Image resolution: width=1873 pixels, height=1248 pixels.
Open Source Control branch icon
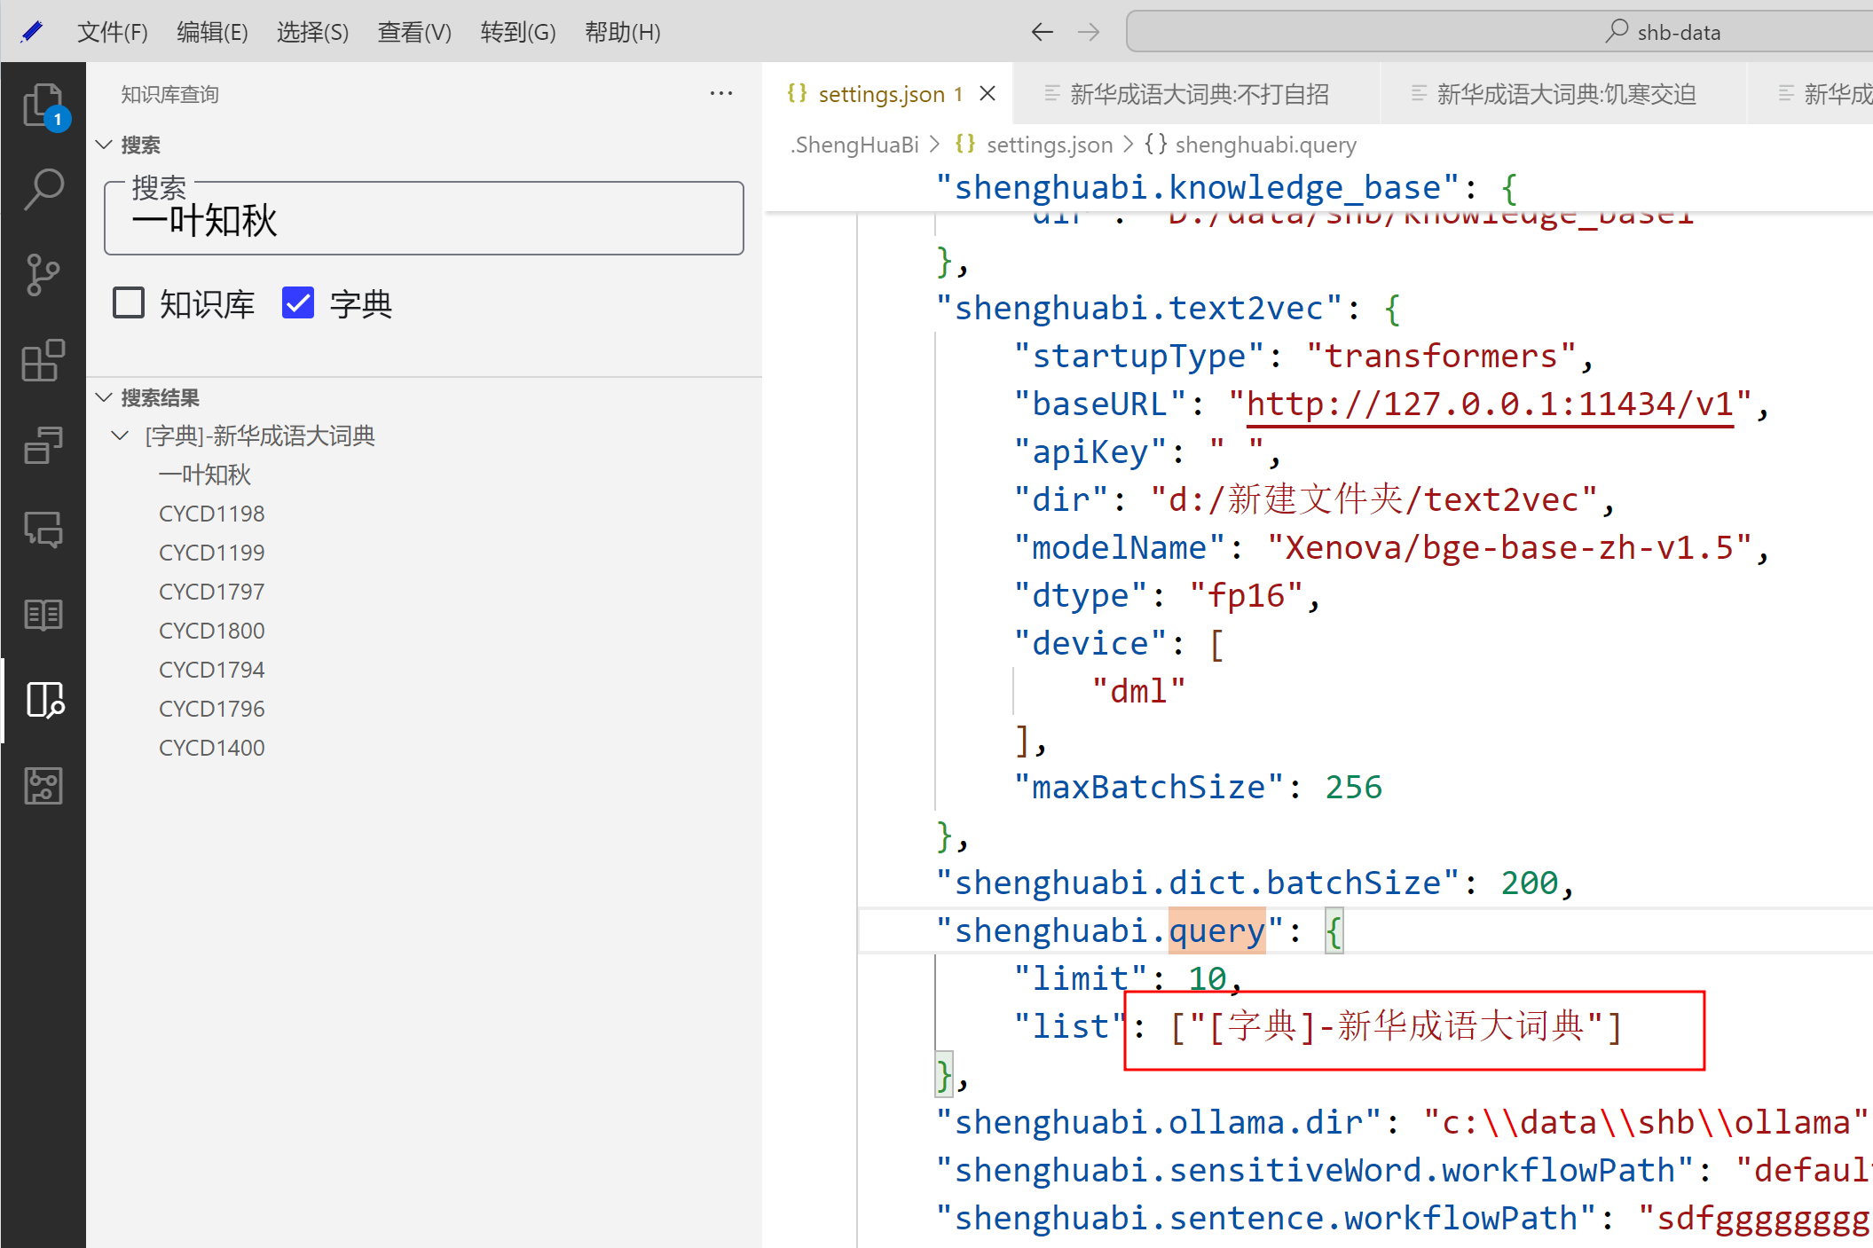point(43,275)
